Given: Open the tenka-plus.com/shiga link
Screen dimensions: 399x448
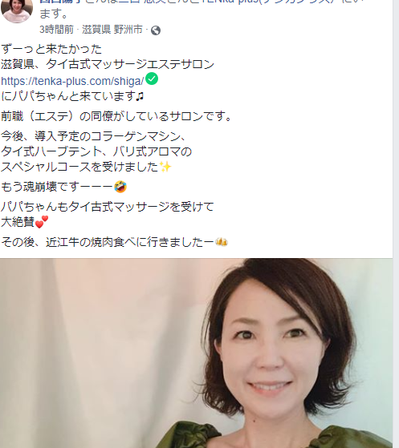Looking at the screenshot, I should point(72,81).
